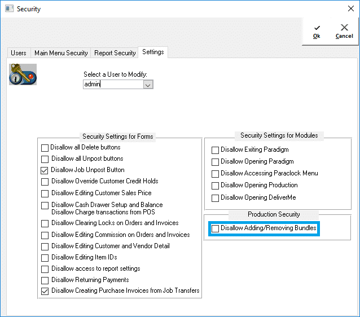
Task: Toggle Disallow Adding/Removing Bundles checkbox
Action: pyautogui.click(x=216, y=228)
